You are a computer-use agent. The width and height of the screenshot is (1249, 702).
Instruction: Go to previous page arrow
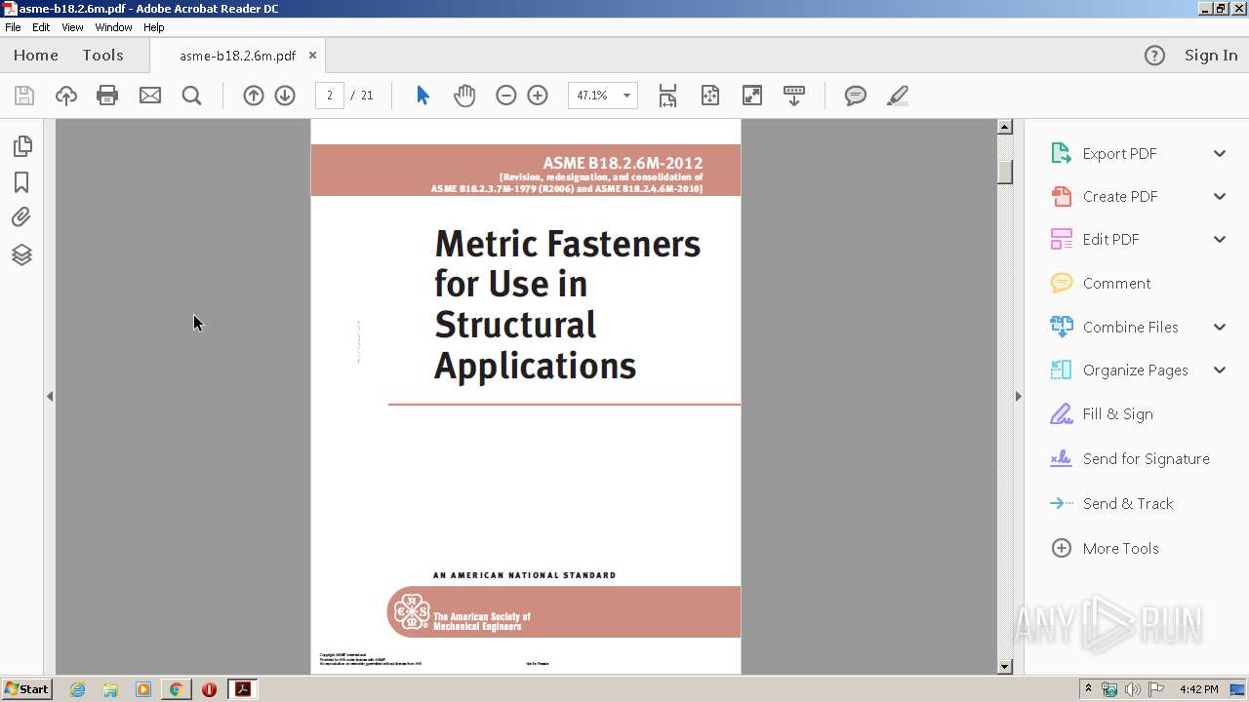point(254,96)
